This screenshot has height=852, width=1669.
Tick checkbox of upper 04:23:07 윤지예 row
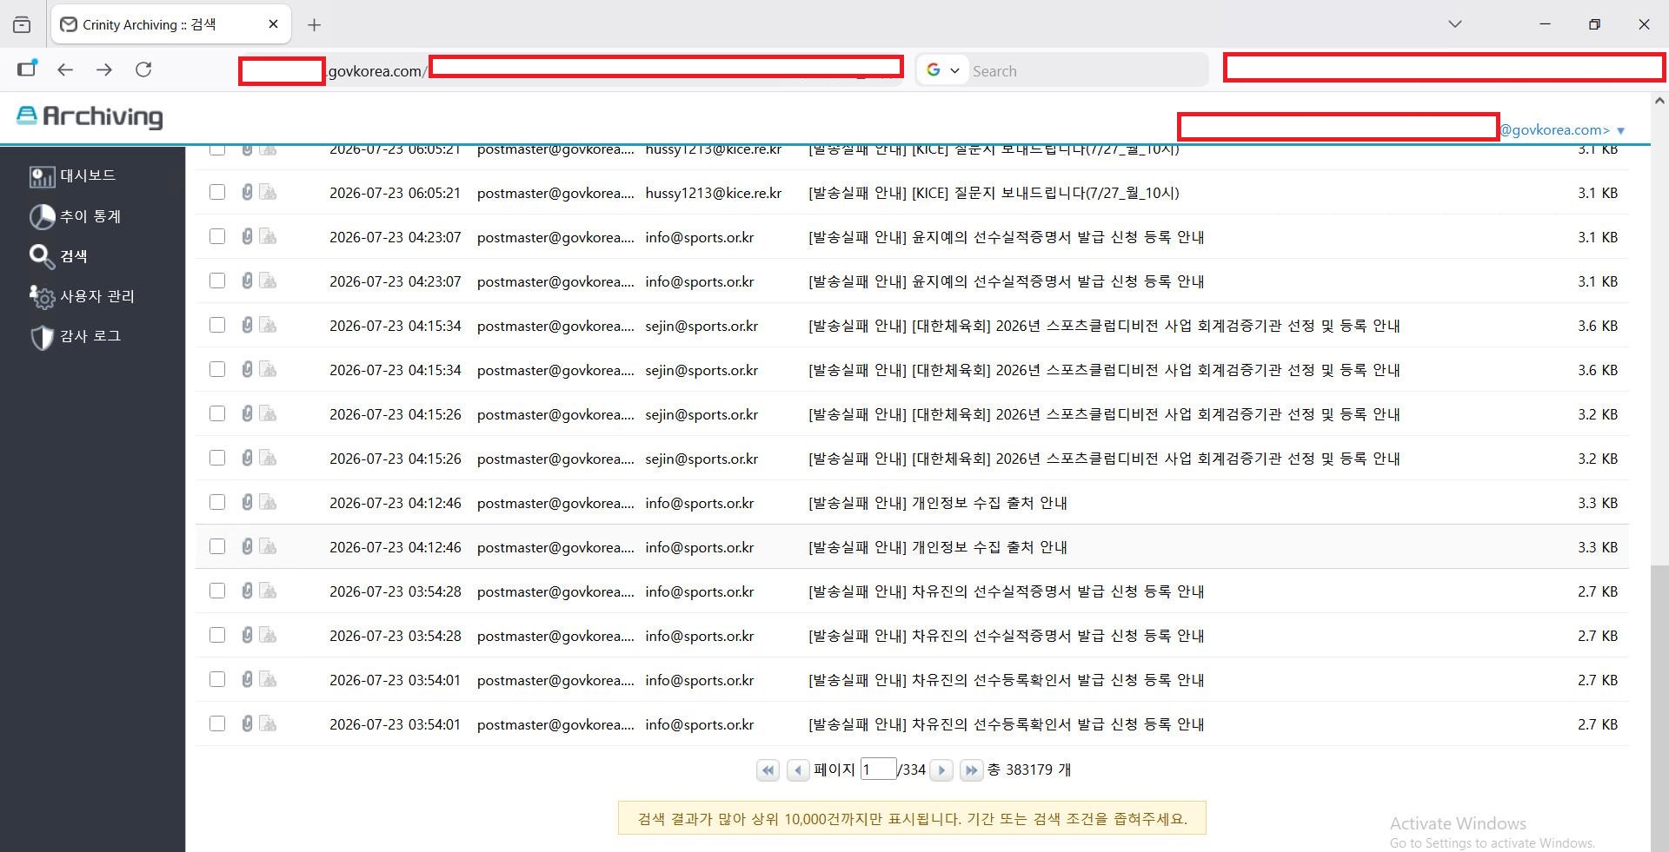tap(217, 236)
